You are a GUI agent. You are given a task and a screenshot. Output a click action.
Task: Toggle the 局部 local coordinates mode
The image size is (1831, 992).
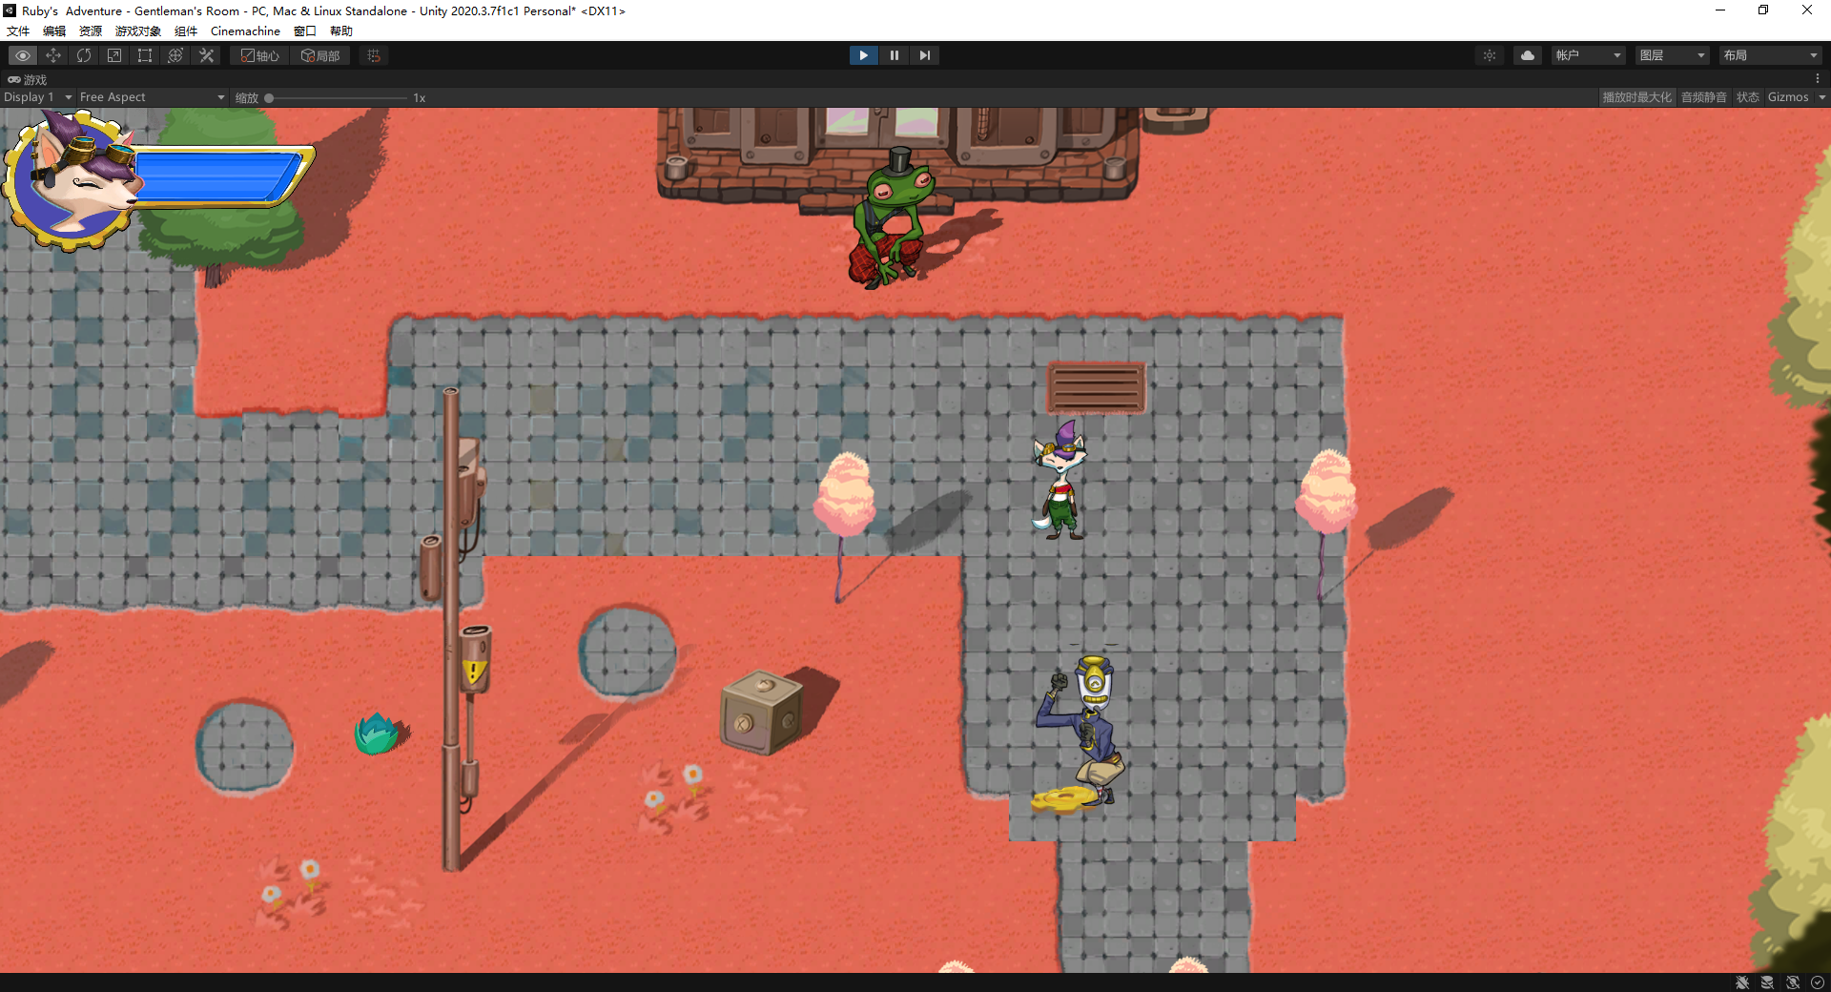coord(320,55)
